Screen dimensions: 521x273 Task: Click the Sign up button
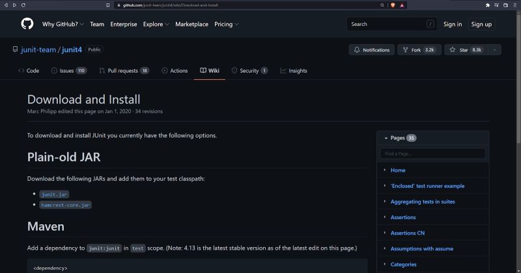coord(481,24)
